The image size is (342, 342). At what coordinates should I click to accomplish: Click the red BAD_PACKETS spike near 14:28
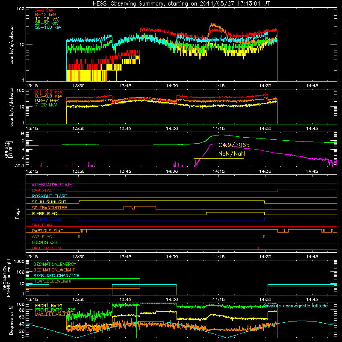258,248
